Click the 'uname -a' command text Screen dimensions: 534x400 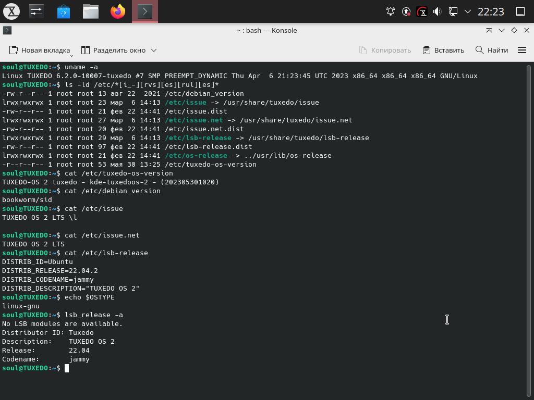(81, 67)
